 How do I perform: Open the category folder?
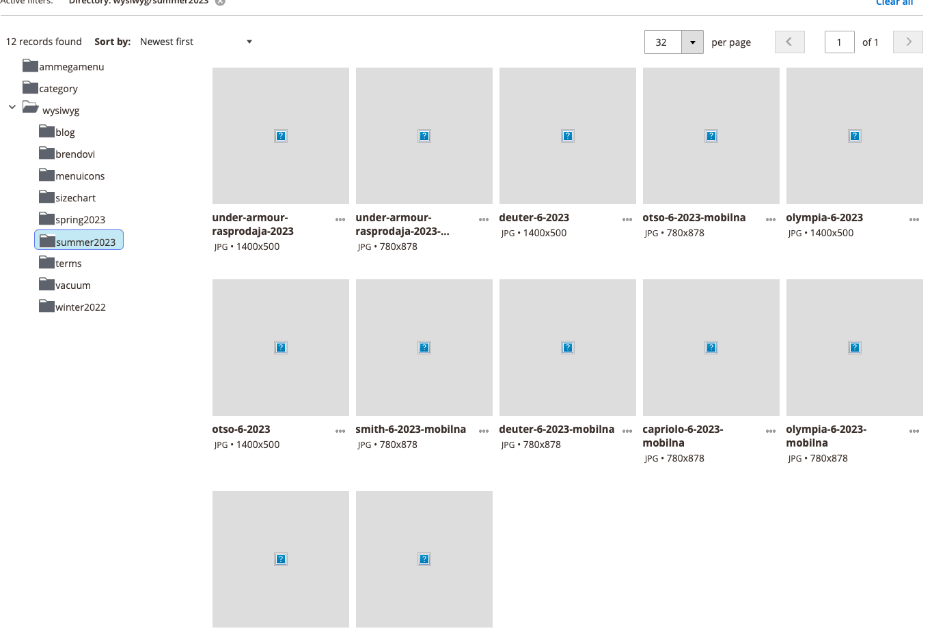58,88
